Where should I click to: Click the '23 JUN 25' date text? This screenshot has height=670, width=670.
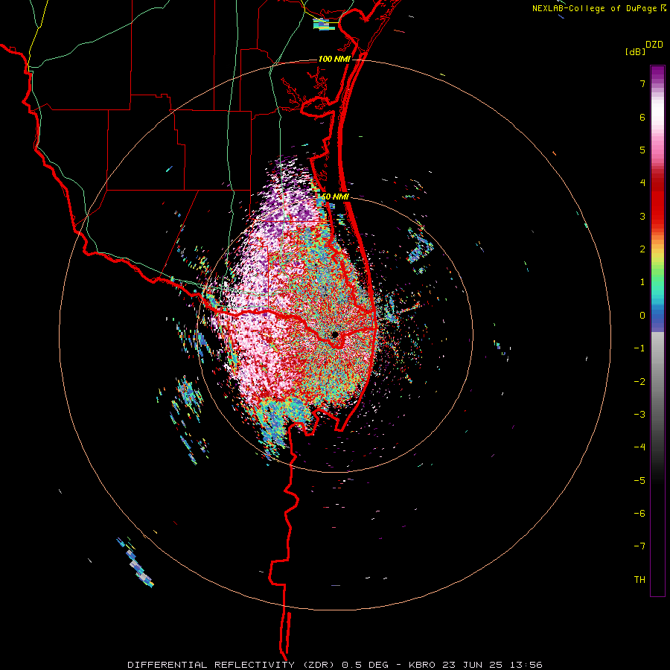click(471, 665)
